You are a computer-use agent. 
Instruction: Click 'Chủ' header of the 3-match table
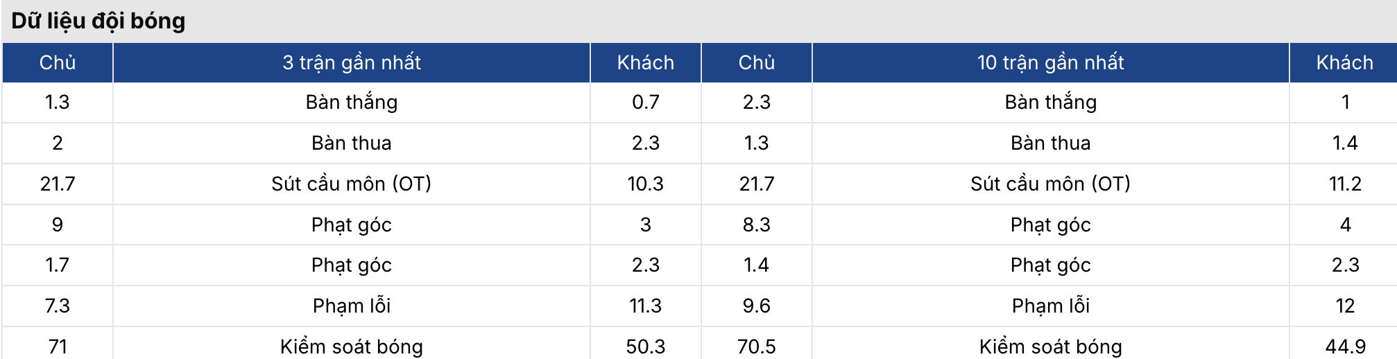58,62
